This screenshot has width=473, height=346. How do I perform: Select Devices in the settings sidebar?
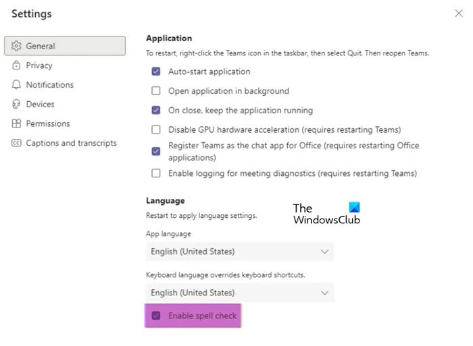coord(40,105)
